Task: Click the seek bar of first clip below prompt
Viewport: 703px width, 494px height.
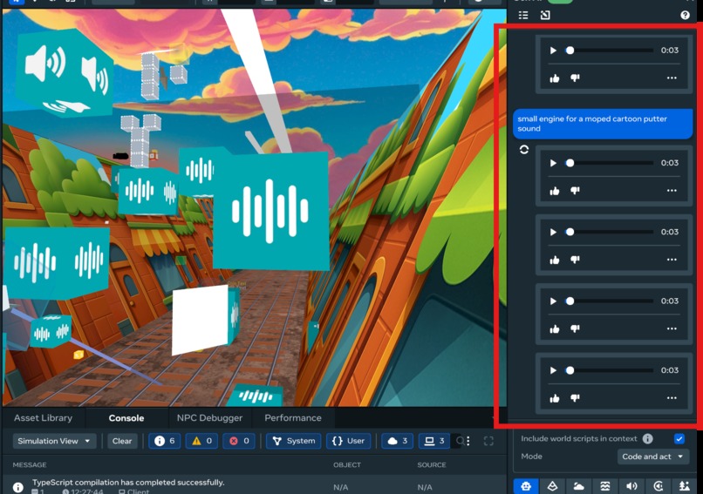Action: [610, 163]
